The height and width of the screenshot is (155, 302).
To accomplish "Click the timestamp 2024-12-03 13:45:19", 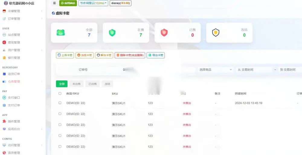I will [249, 103].
